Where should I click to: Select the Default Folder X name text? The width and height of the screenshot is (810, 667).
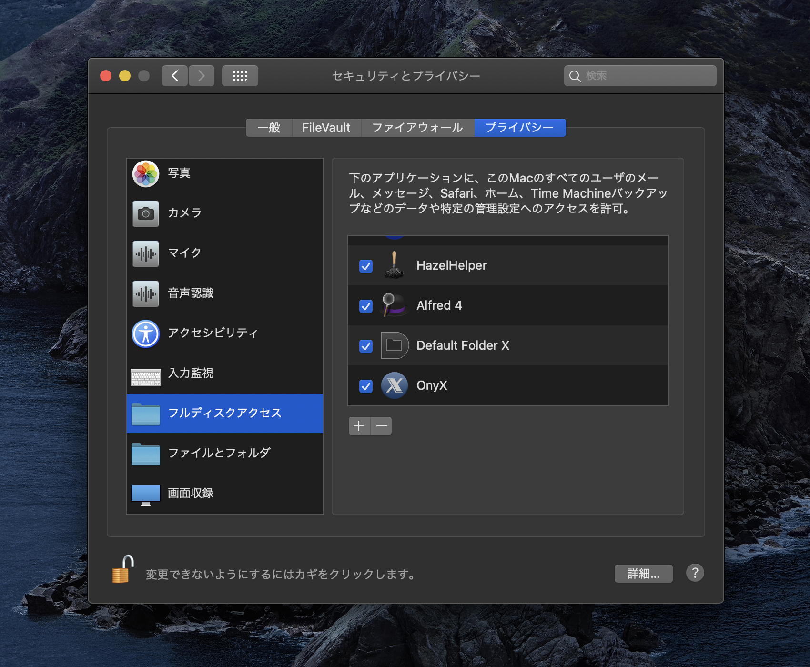point(463,345)
